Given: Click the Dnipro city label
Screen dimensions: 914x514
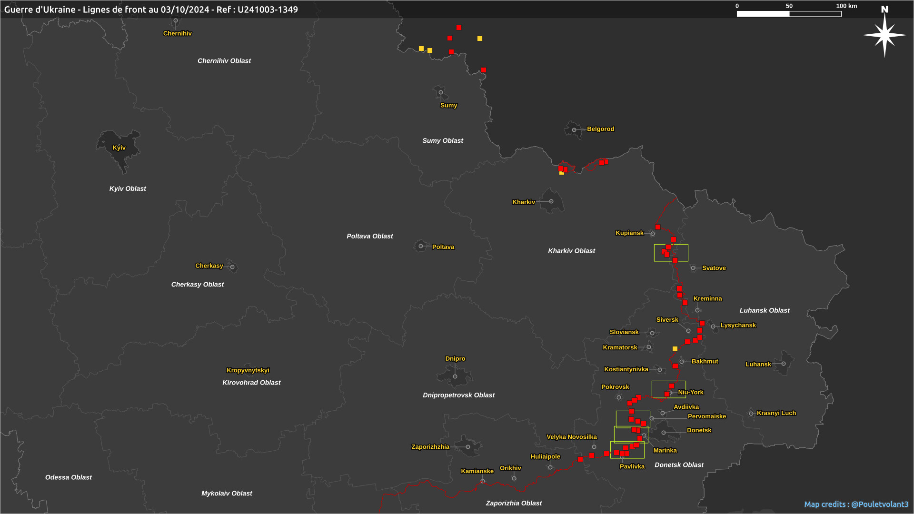Looking at the screenshot, I should point(455,358).
